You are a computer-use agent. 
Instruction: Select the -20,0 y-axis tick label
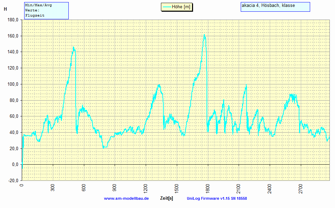[13, 181]
